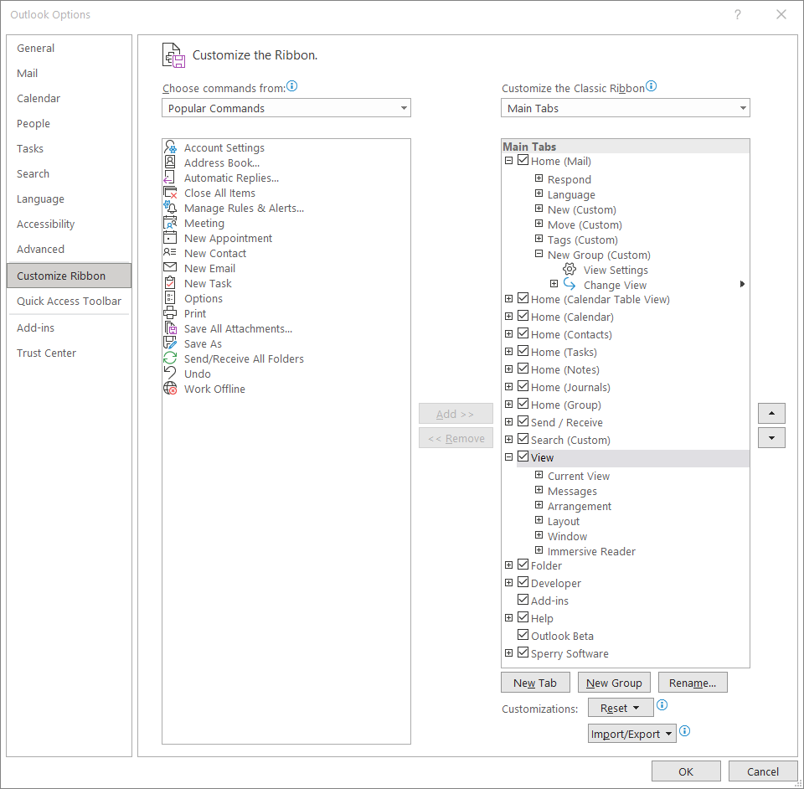Uncheck the Outlook Beta checkbox

(523, 635)
